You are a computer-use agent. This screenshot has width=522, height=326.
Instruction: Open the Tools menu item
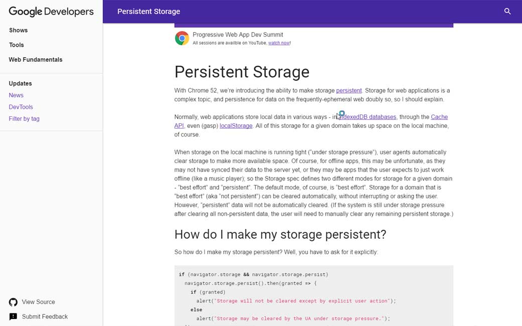[x=17, y=45]
